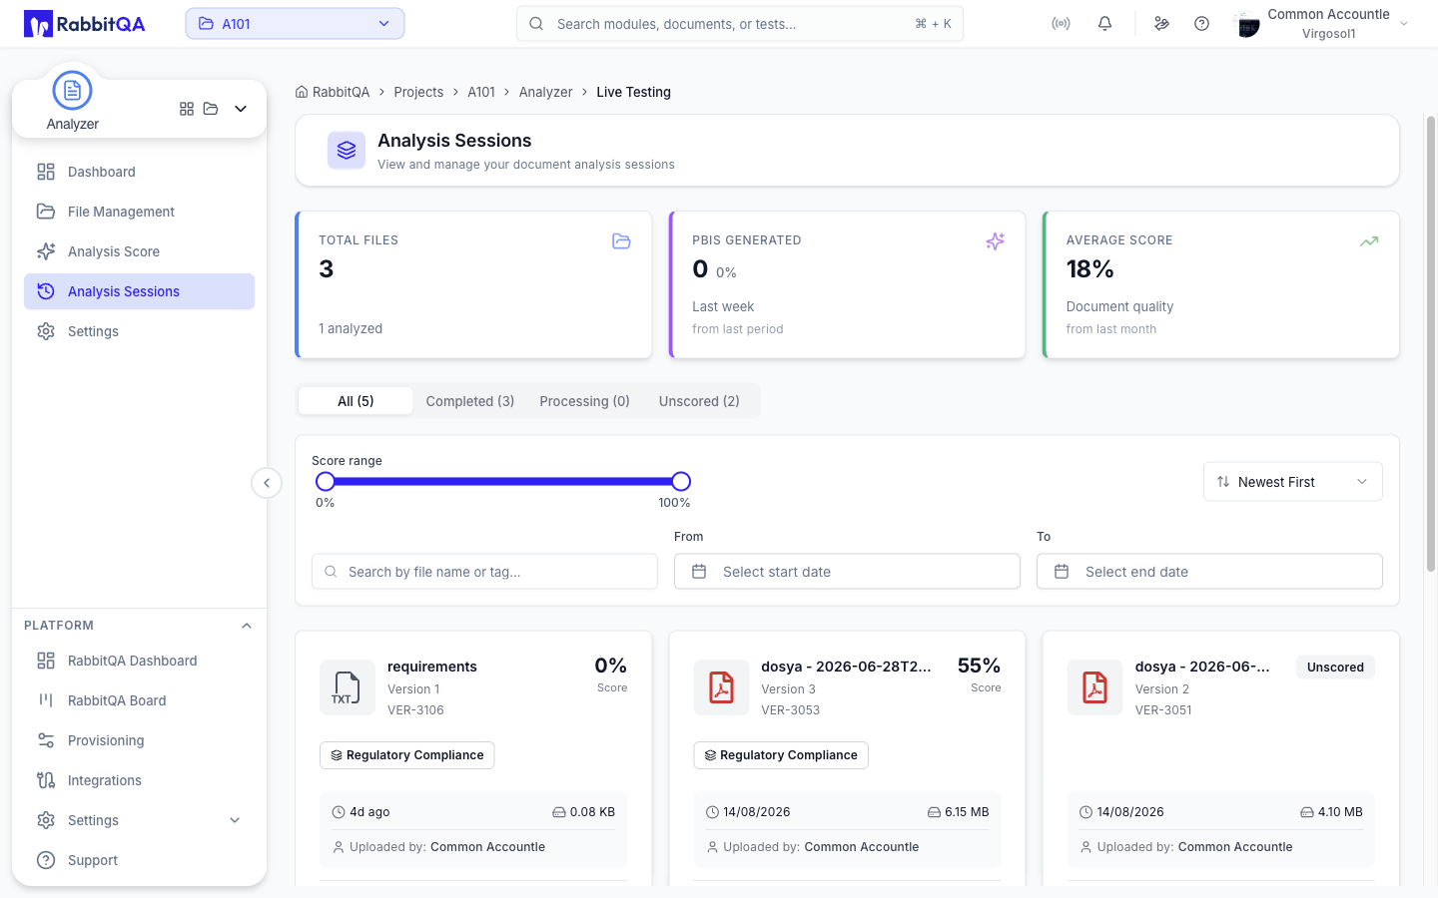Screen dimensions: 1438x898
Task: Expand the platform Settings submenu chevron
Action: (235, 820)
